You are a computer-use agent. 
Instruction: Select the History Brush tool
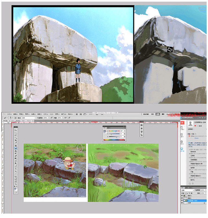point(16,153)
